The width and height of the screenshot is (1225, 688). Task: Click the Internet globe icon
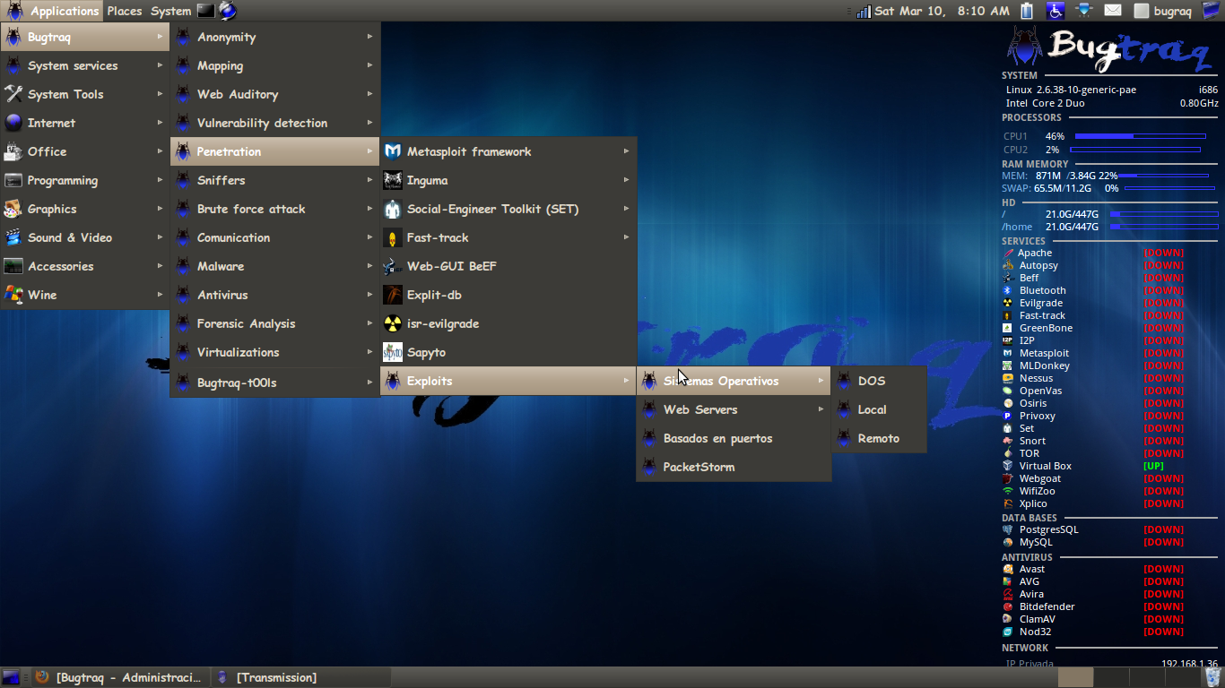point(13,123)
